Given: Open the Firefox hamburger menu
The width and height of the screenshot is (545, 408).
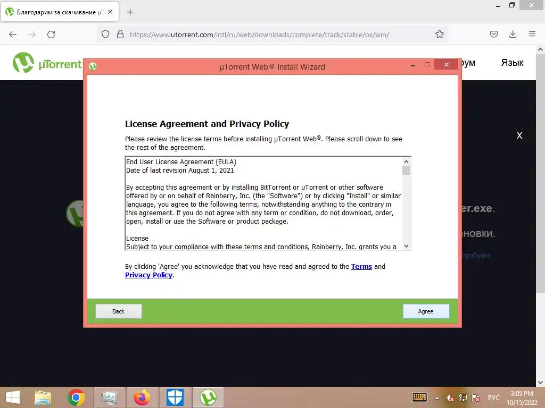Looking at the screenshot, I should 532,34.
